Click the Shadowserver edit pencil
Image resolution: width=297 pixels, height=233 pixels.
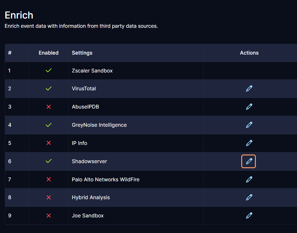[x=249, y=161]
